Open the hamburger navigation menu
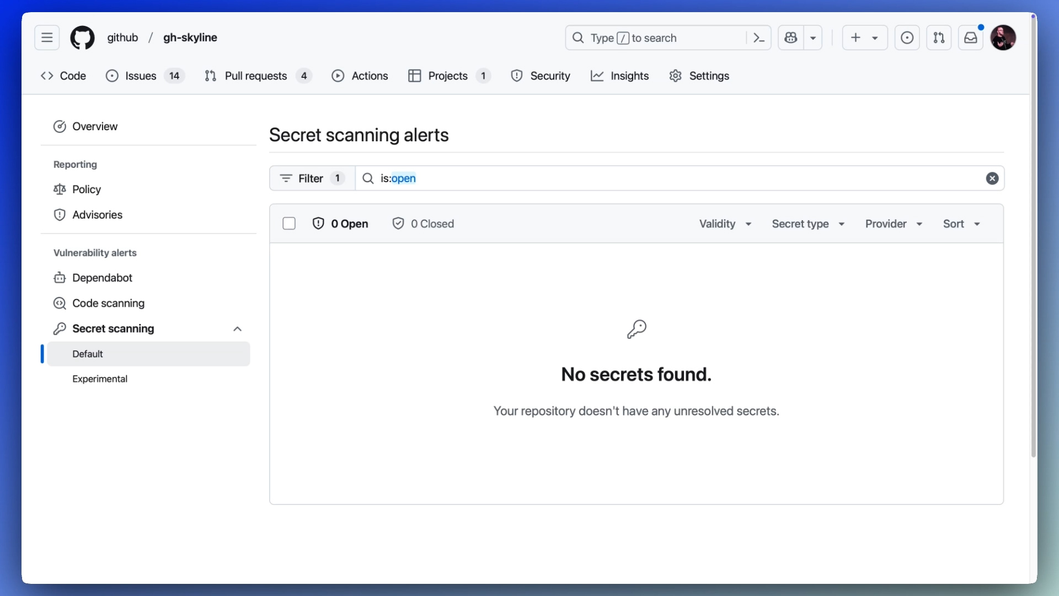1059x596 pixels. pyautogui.click(x=46, y=38)
